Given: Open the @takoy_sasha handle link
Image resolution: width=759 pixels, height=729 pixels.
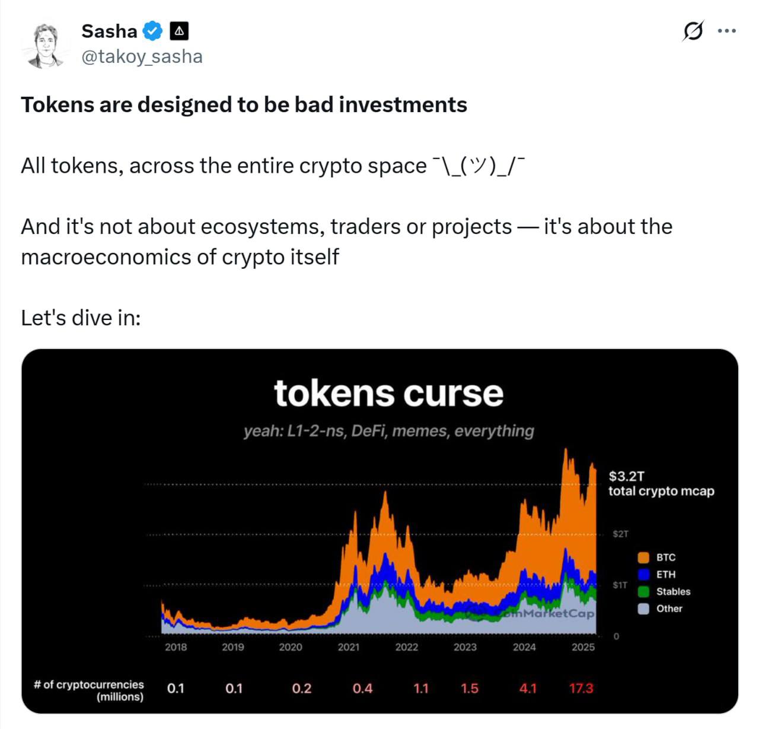Looking at the screenshot, I should tap(142, 56).
